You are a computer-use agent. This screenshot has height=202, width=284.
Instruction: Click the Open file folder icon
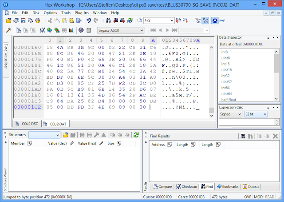pos(9,20)
